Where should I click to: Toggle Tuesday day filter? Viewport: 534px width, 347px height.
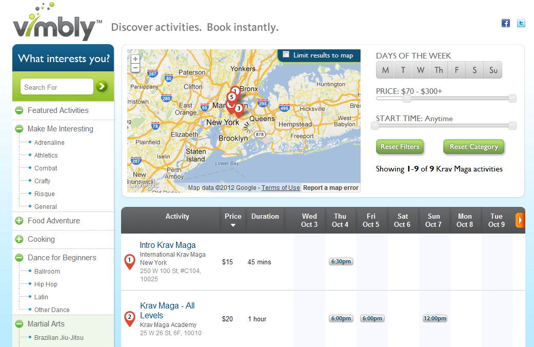coord(403,70)
